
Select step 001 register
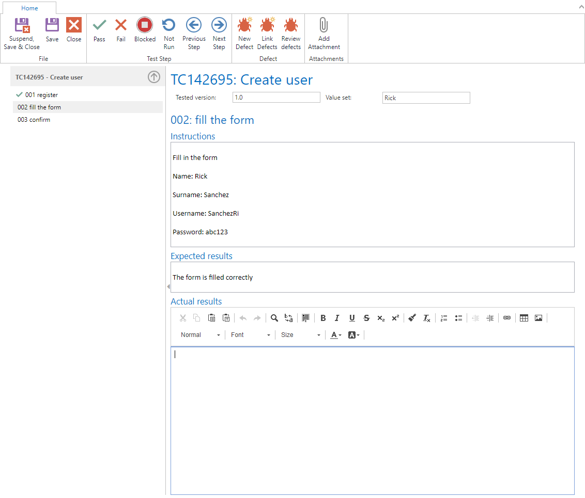click(41, 95)
